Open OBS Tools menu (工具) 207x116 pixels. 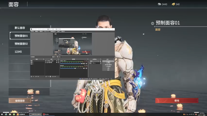pyautogui.click(x=58, y=31)
